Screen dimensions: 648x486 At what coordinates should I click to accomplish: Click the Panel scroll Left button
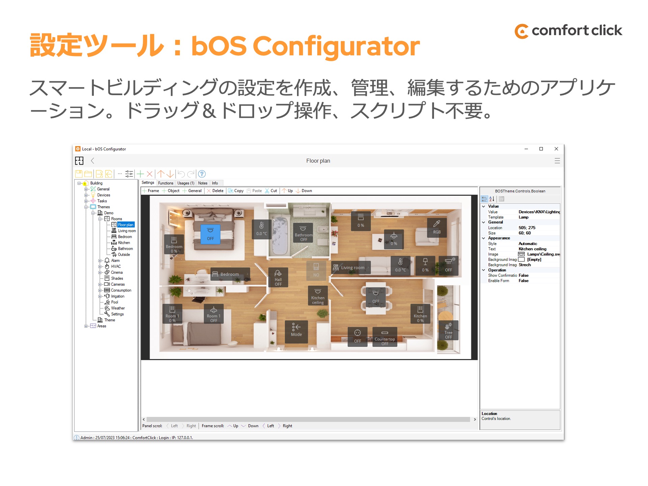(172, 426)
